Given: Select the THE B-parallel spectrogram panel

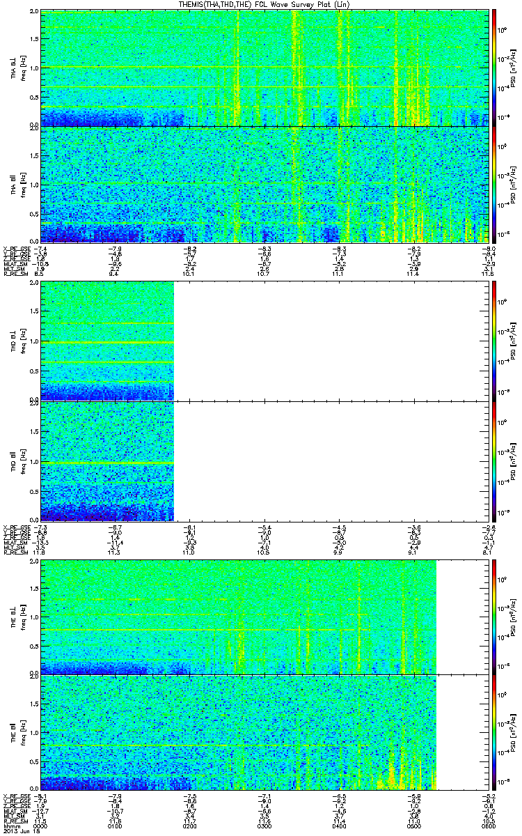Looking at the screenshot, I should [x=265, y=731].
